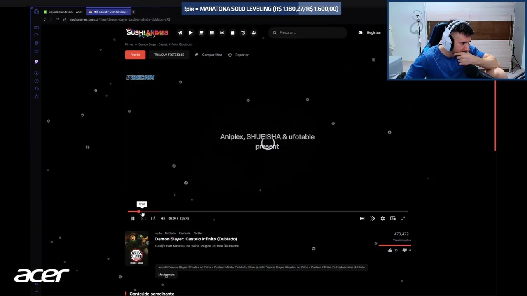Click the Demon Slayer poster thumbnail
The width and height of the screenshot is (527, 296).
[x=137, y=248]
